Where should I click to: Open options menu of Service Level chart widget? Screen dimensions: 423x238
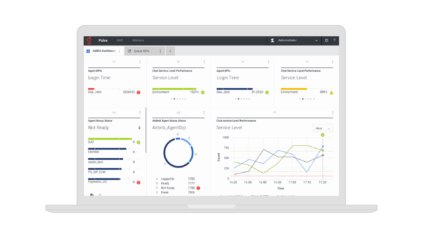pos(332,113)
